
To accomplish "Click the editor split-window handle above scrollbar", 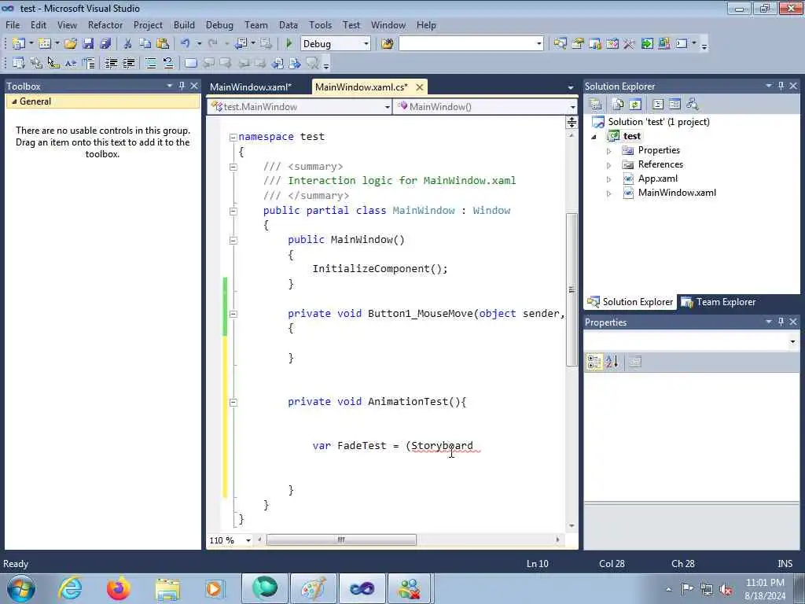I will [x=572, y=122].
